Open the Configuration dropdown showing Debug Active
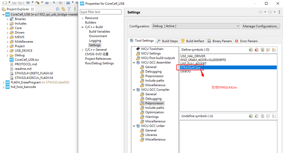Viewport: 283px width, 153px height. 237,26
